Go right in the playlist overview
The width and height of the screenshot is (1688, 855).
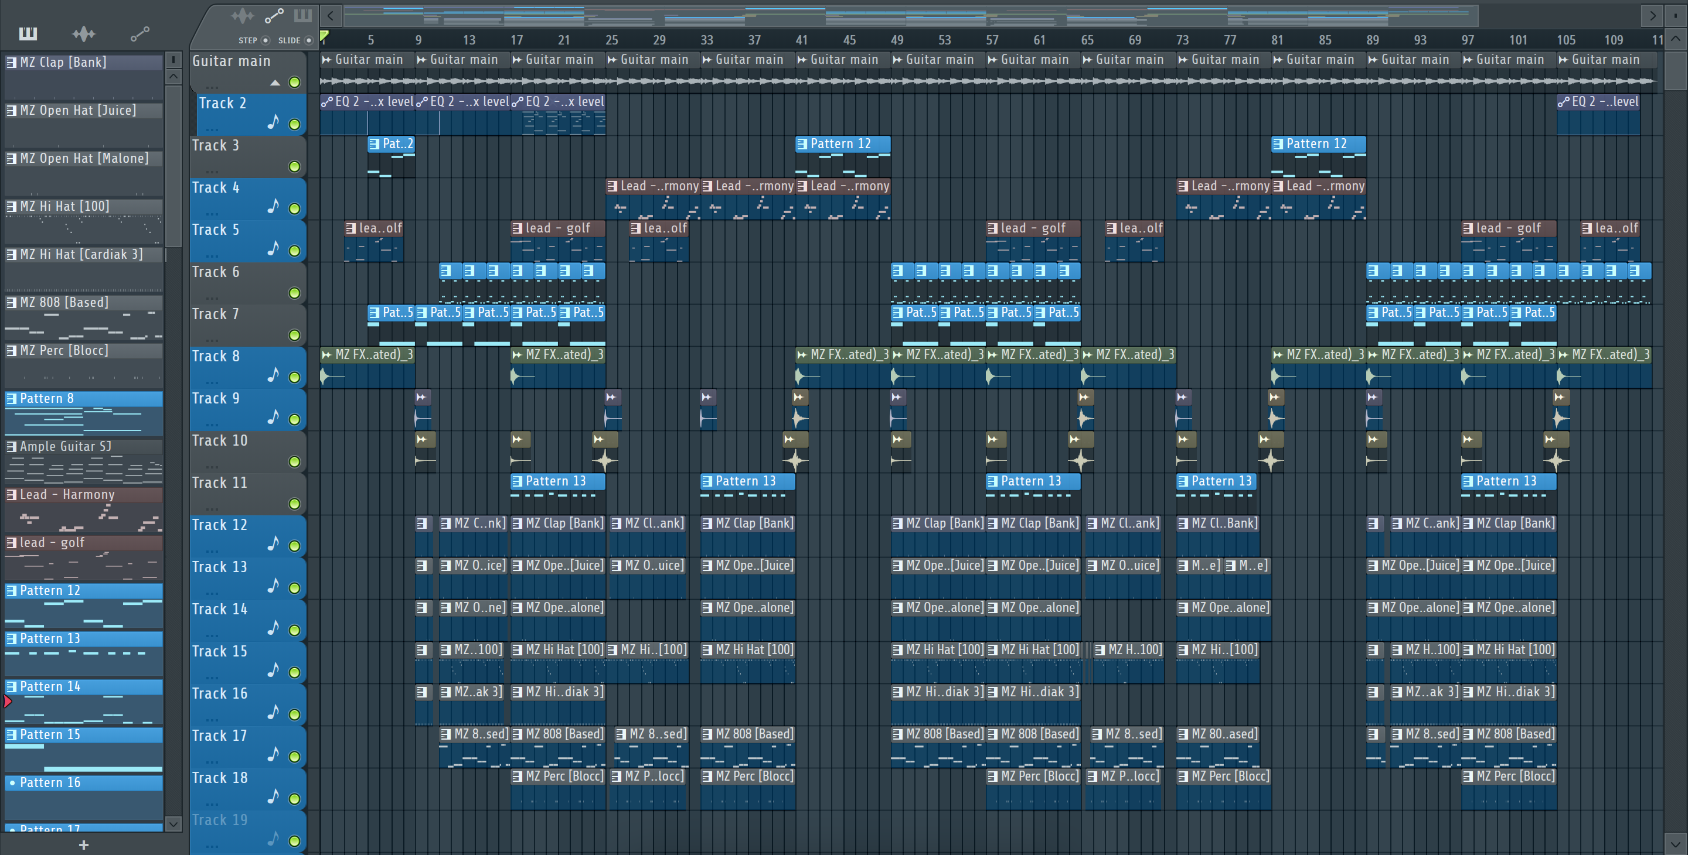tap(1653, 16)
